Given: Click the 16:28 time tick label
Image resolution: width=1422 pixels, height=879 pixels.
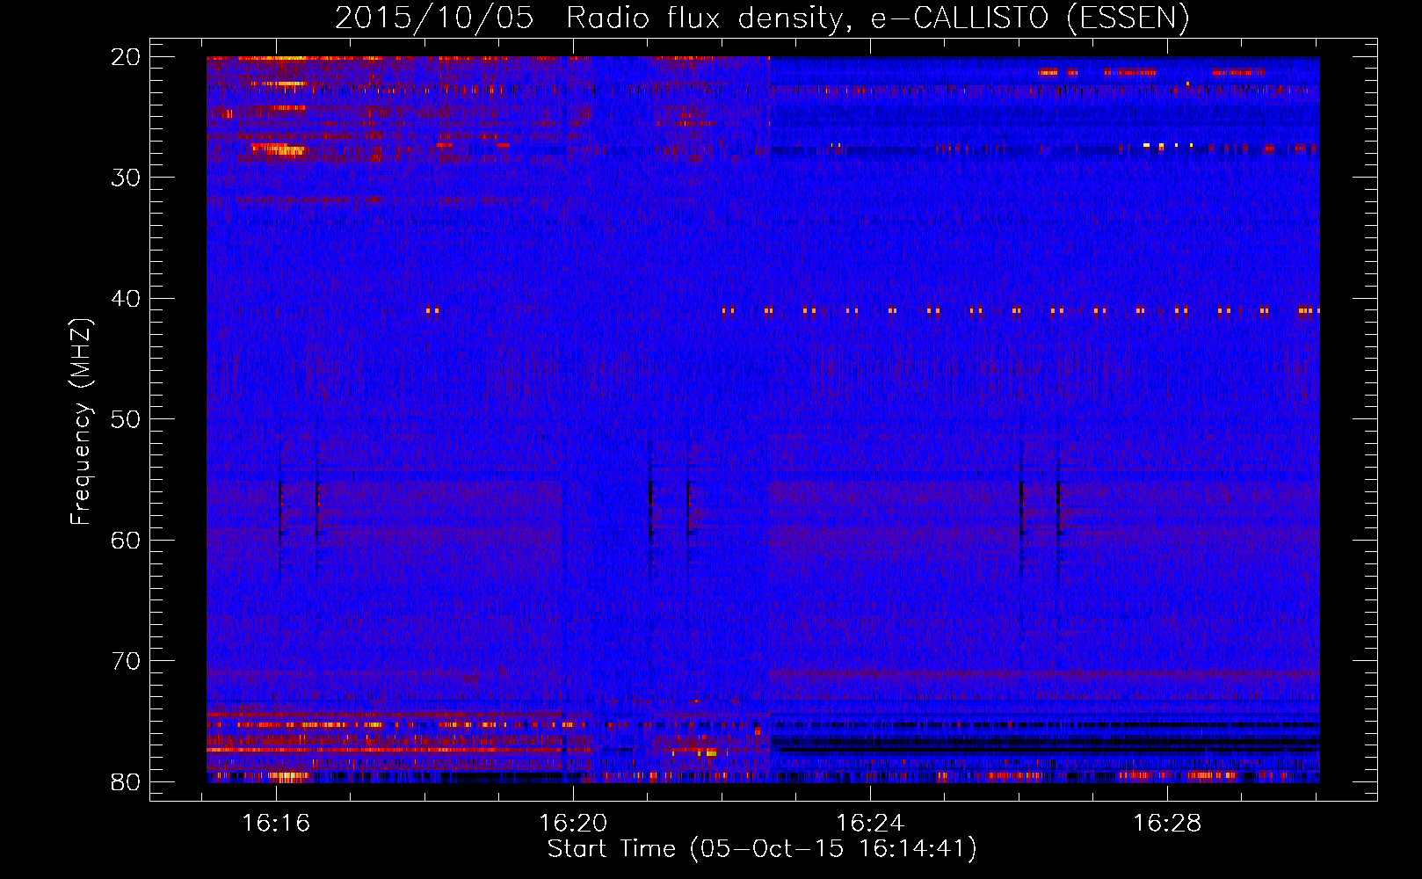Looking at the screenshot, I should (1167, 824).
